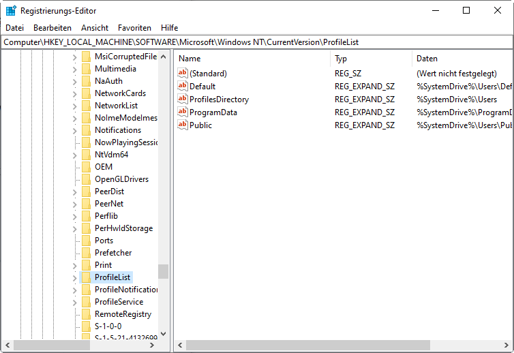
Task: Open the Datei menu
Action: [x=14, y=28]
